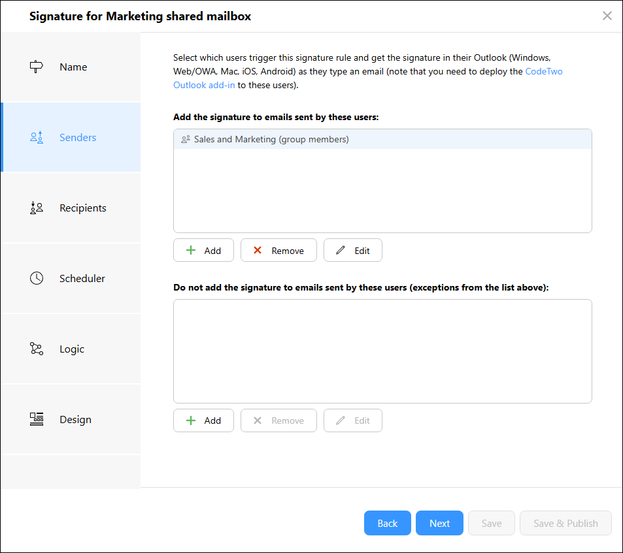Proceed with the Next button
623x553 pixels.
pos(439,523)
